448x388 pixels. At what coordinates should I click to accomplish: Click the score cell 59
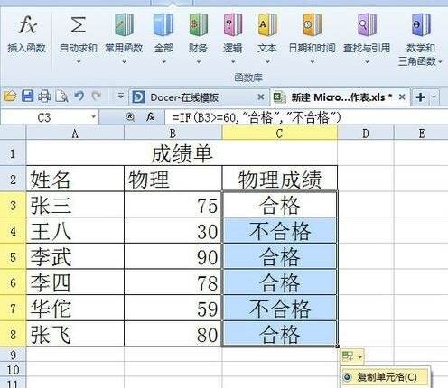(x=173, y=309)
